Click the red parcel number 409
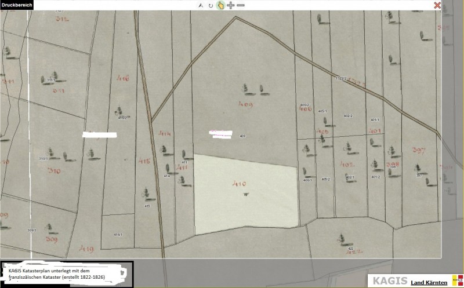Screen dimensions: 464x288 coord(246,103)
